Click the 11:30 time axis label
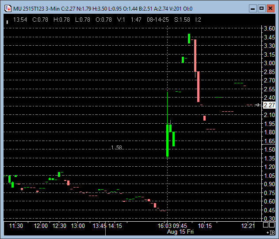The image size is (279, 239). (16, 226)
